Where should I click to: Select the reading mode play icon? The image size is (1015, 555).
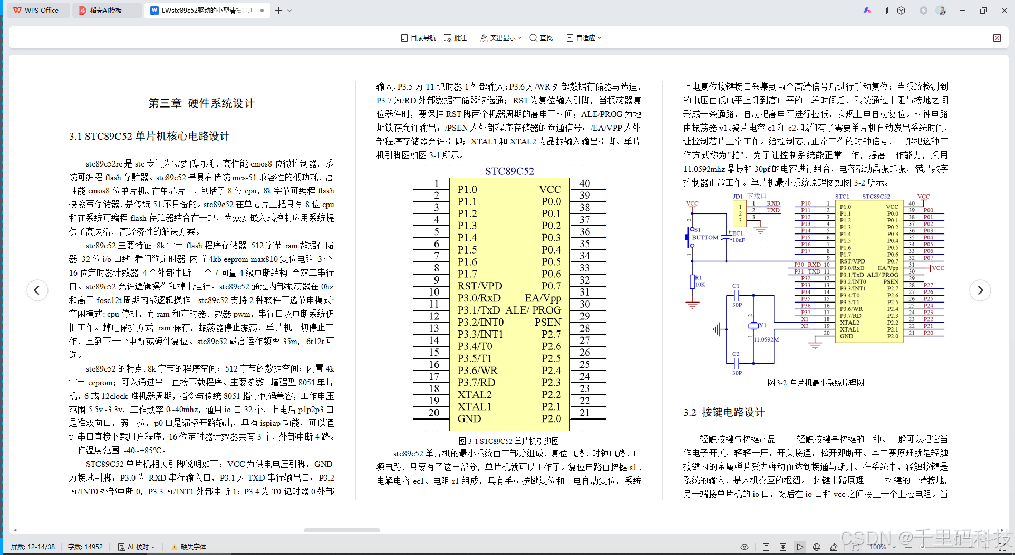click(x=800, y=547)
